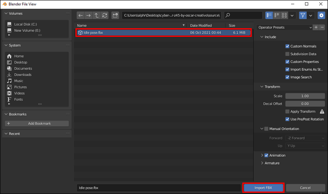Add a new operator preset

coord(316,27)
